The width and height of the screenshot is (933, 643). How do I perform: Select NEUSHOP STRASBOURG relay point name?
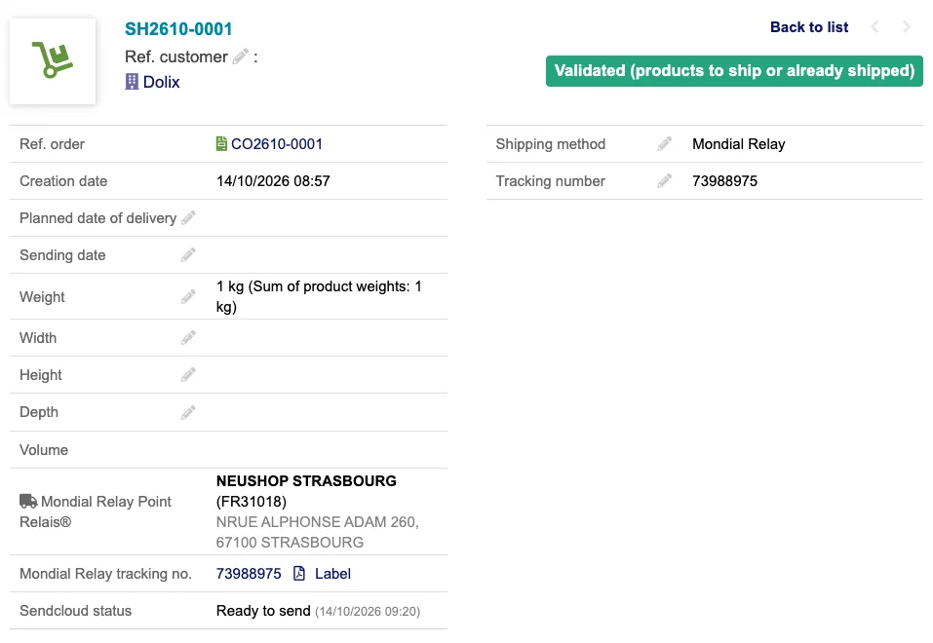306,480
